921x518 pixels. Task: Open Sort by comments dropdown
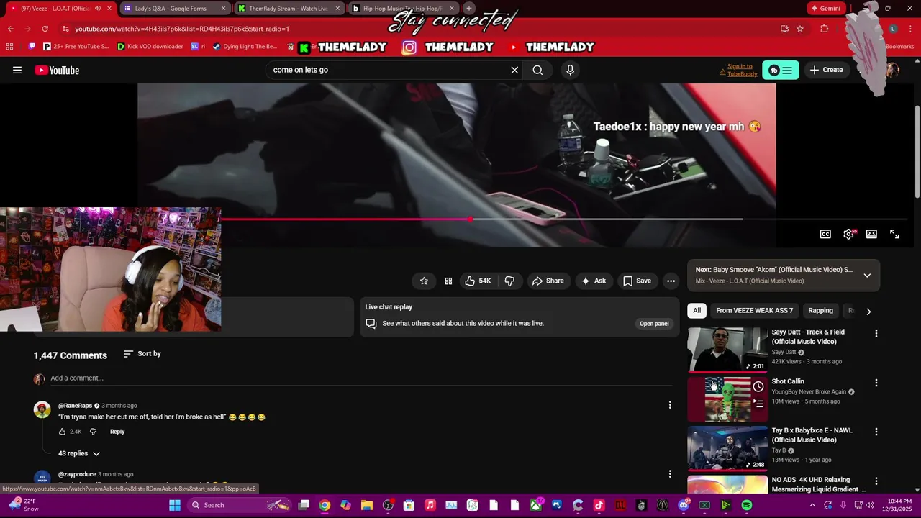142,354
